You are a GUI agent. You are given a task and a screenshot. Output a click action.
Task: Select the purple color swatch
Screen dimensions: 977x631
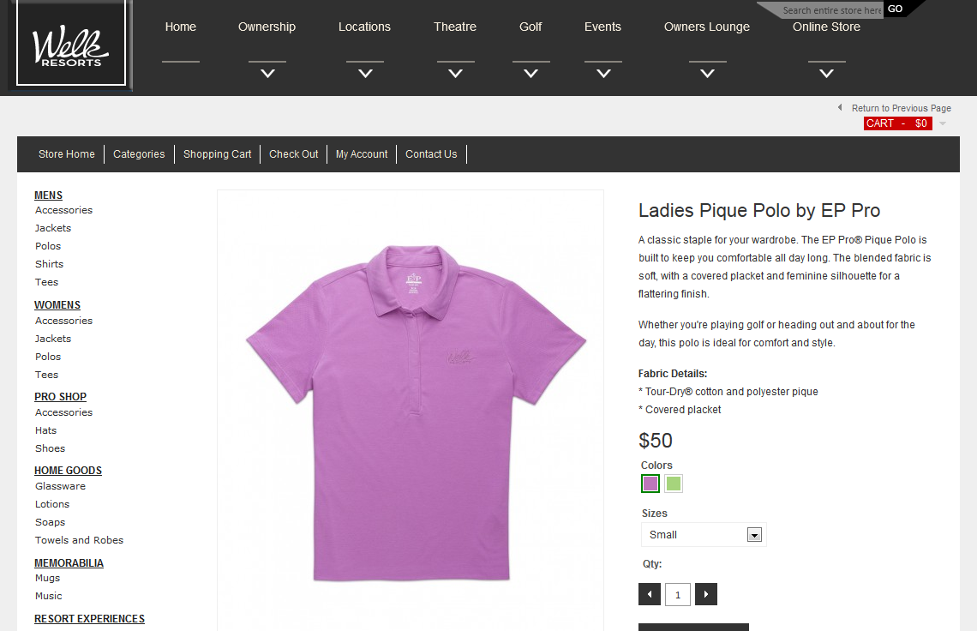click(650, 484)
